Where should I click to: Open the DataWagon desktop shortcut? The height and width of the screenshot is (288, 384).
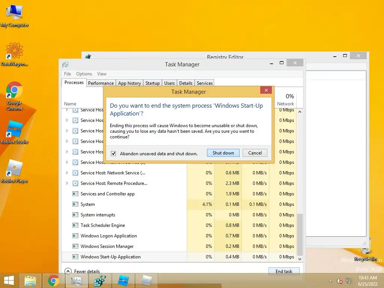point(15,54)
